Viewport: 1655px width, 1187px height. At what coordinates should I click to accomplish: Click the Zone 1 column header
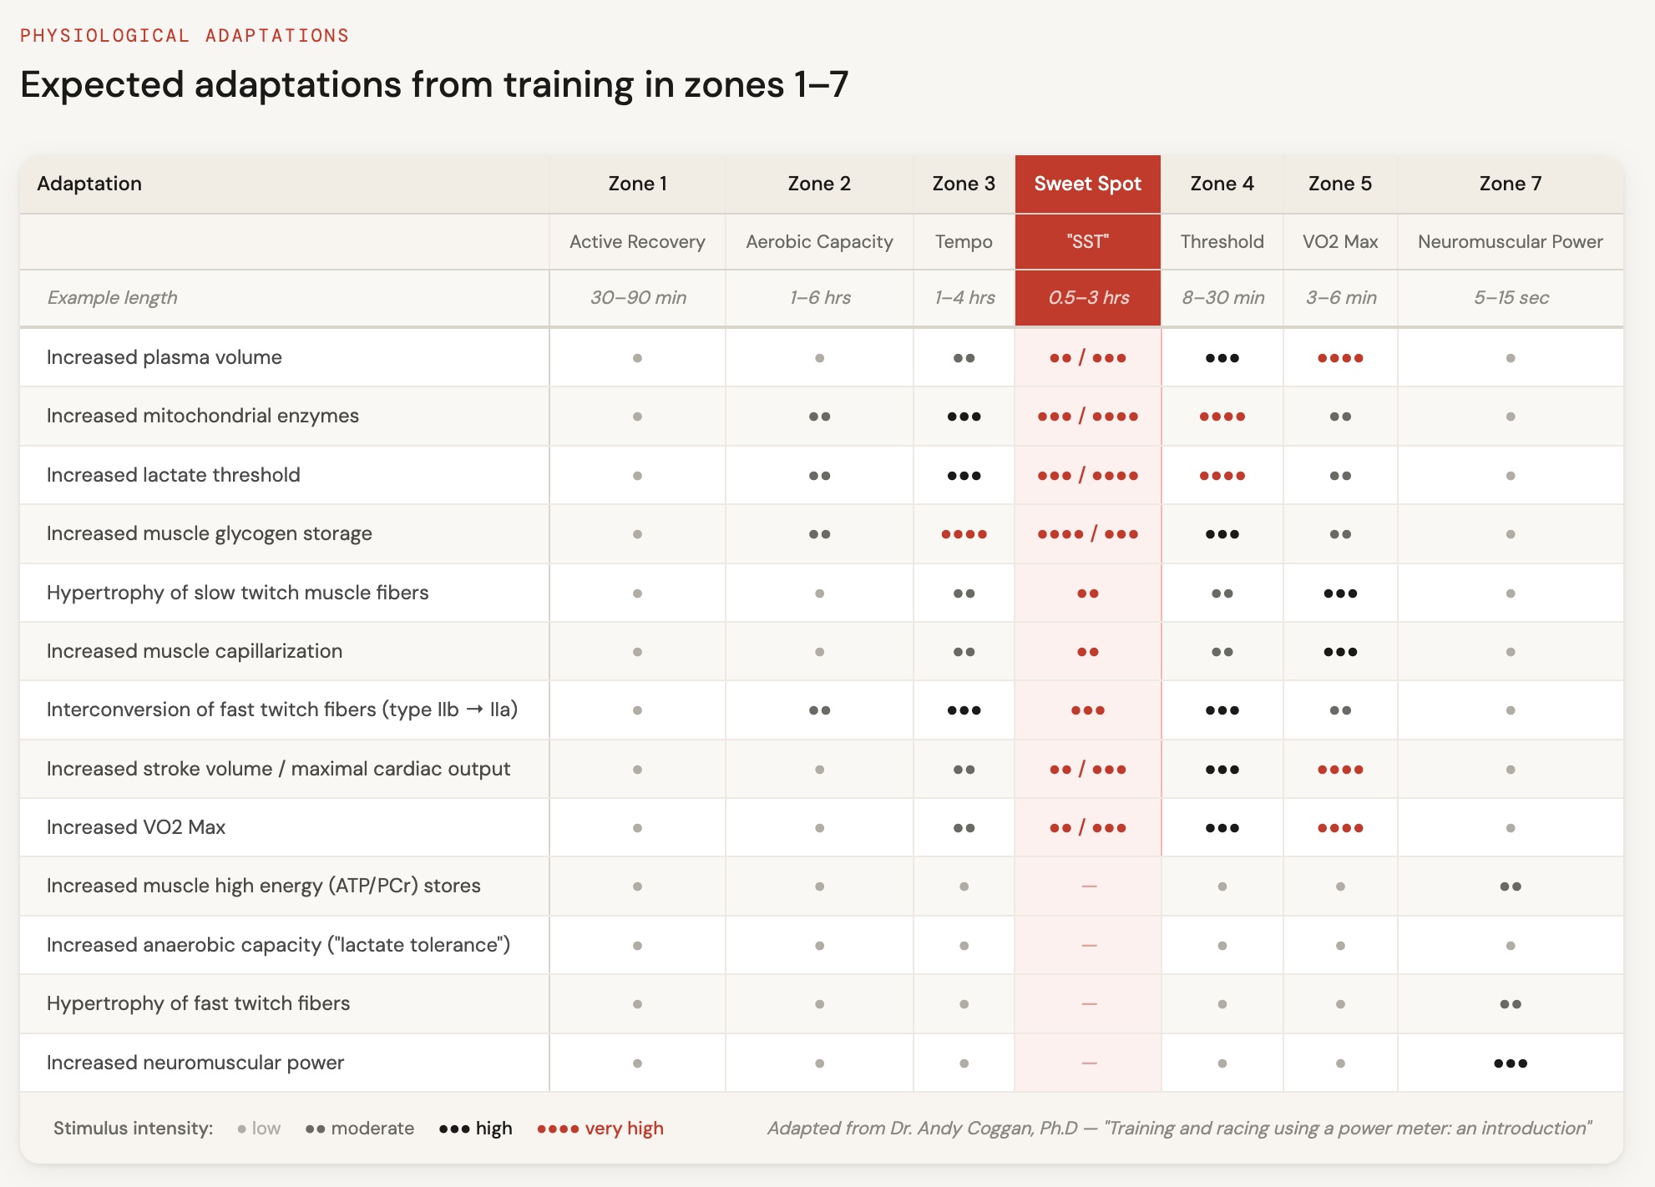coord(637,184)
